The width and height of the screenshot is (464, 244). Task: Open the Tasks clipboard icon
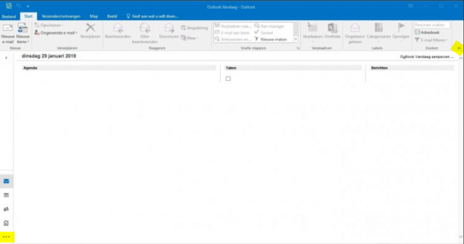point(6,223)
